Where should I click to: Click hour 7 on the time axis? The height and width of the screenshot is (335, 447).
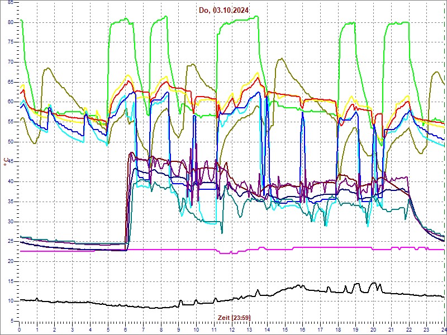[143, 329]
